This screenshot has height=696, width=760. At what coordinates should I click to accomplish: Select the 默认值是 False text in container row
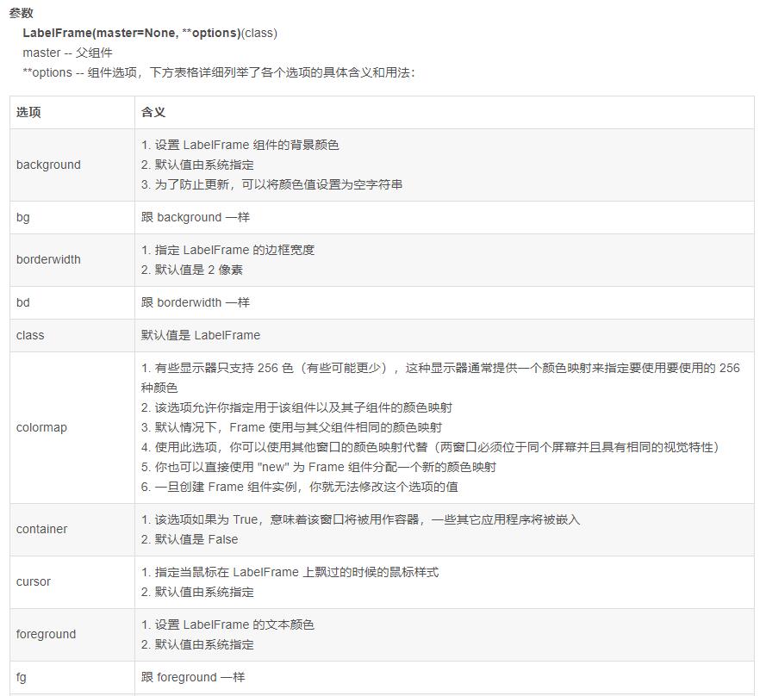point(190,538)
